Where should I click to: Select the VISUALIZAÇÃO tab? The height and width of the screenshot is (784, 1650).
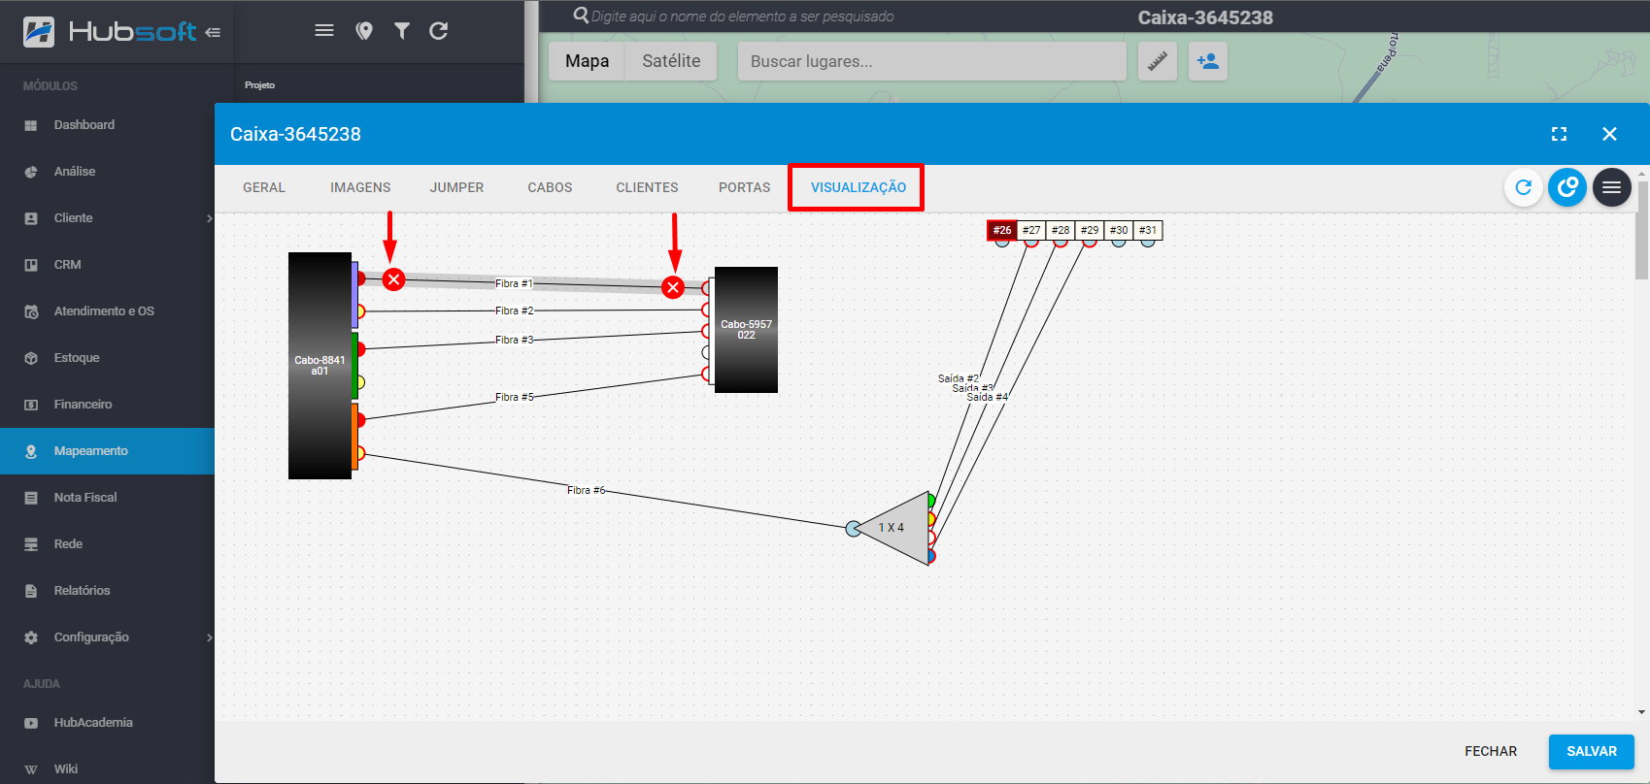(859, 187)
